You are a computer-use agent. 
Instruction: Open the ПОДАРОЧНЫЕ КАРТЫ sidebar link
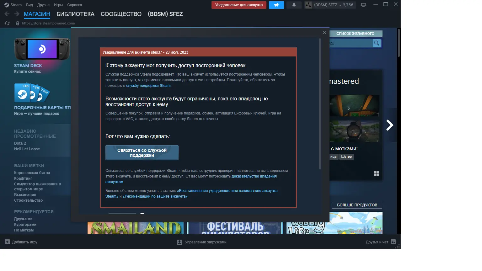pyautogui.click(x=43, y=108)
